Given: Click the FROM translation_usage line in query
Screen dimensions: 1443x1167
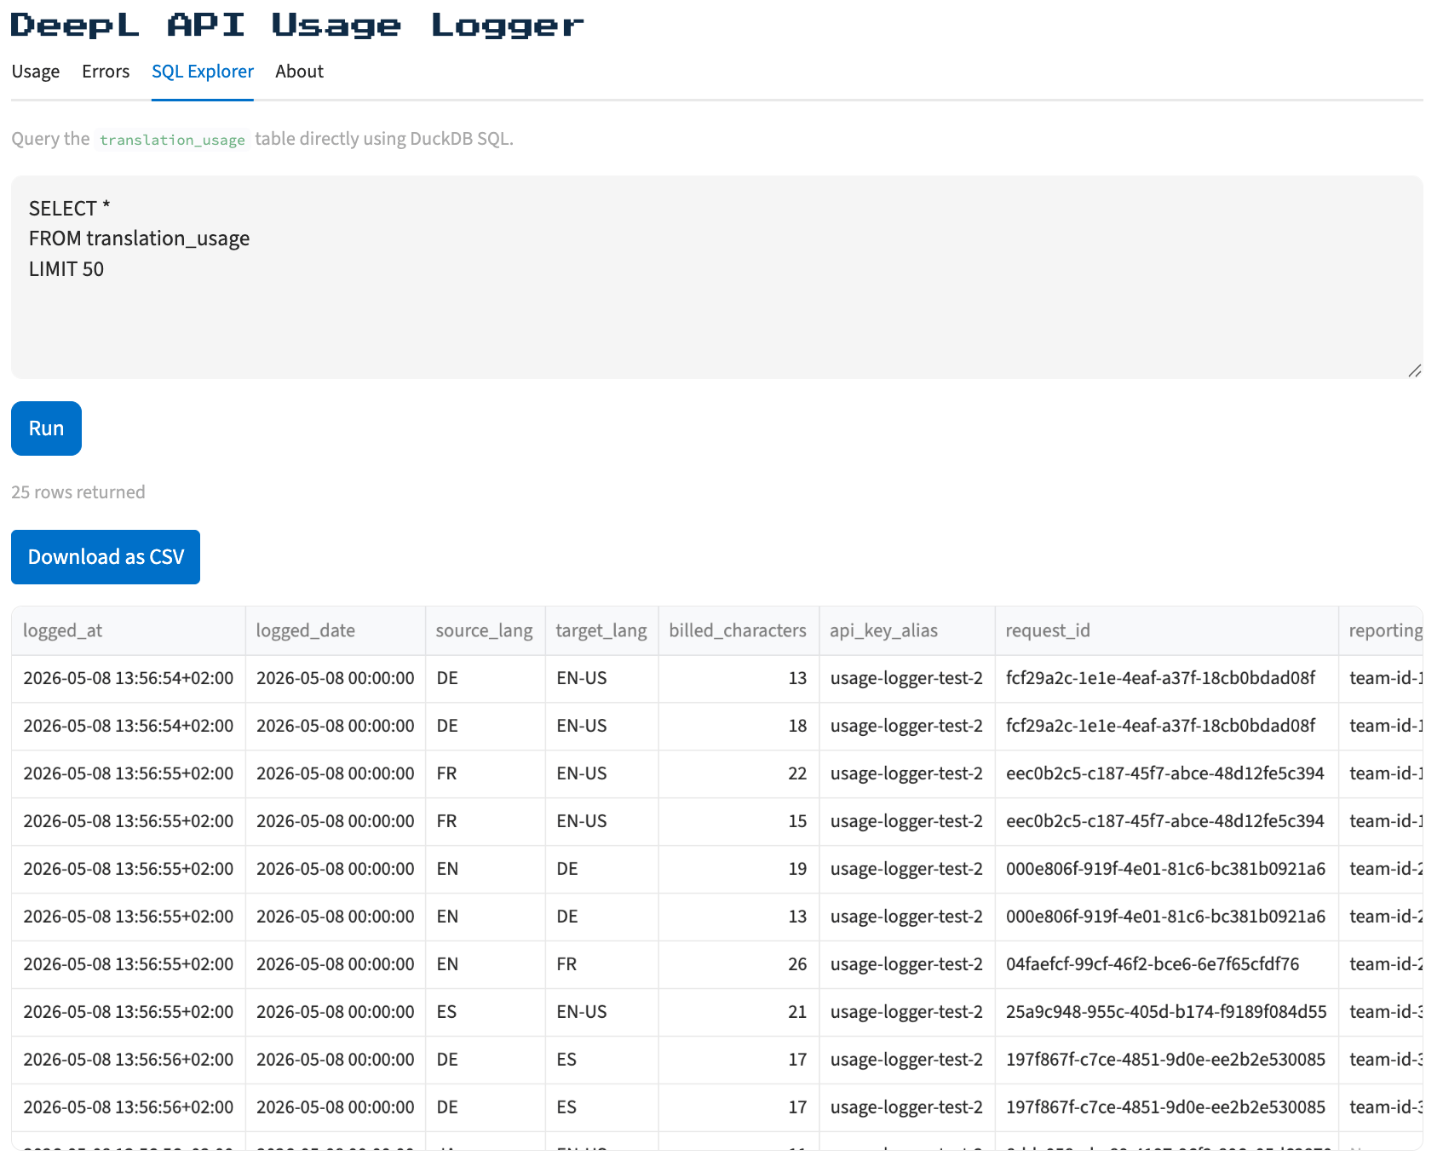Looking at the screenshot, I should [x=139, y=239].
